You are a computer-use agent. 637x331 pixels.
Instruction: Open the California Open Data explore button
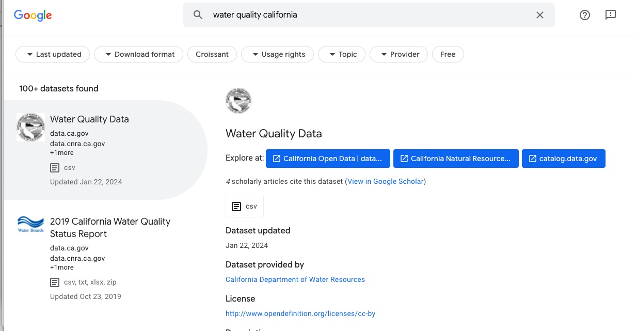[327, 159]
